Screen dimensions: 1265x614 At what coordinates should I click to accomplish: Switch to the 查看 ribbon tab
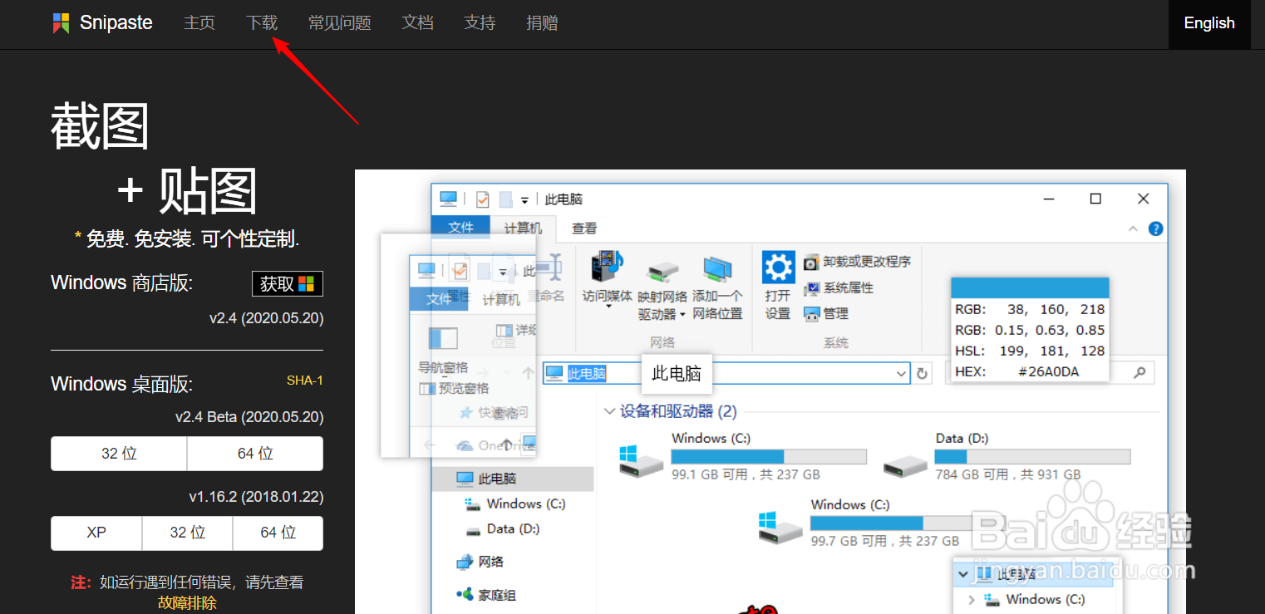click(584, 228)
